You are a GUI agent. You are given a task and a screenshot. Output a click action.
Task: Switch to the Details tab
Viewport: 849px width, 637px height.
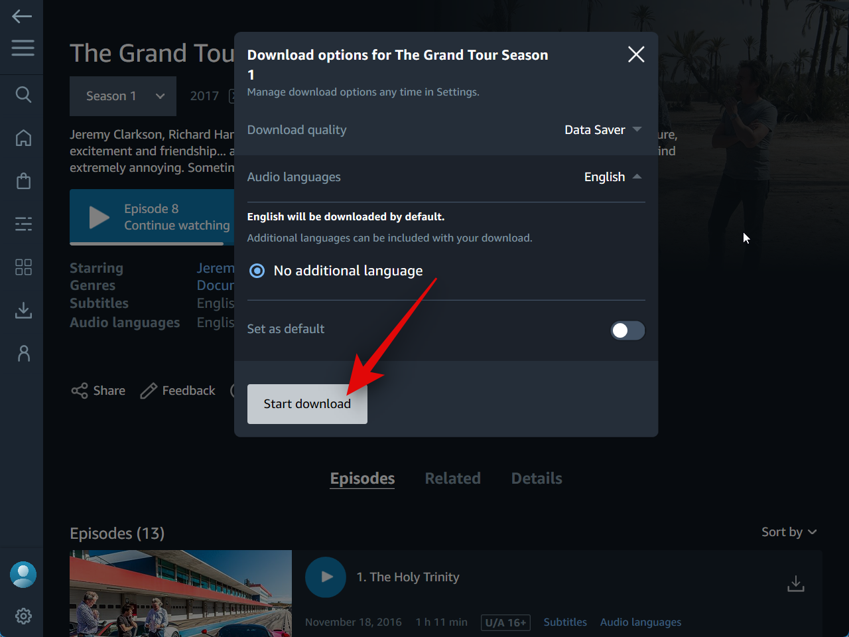click(x=536, y=478)
